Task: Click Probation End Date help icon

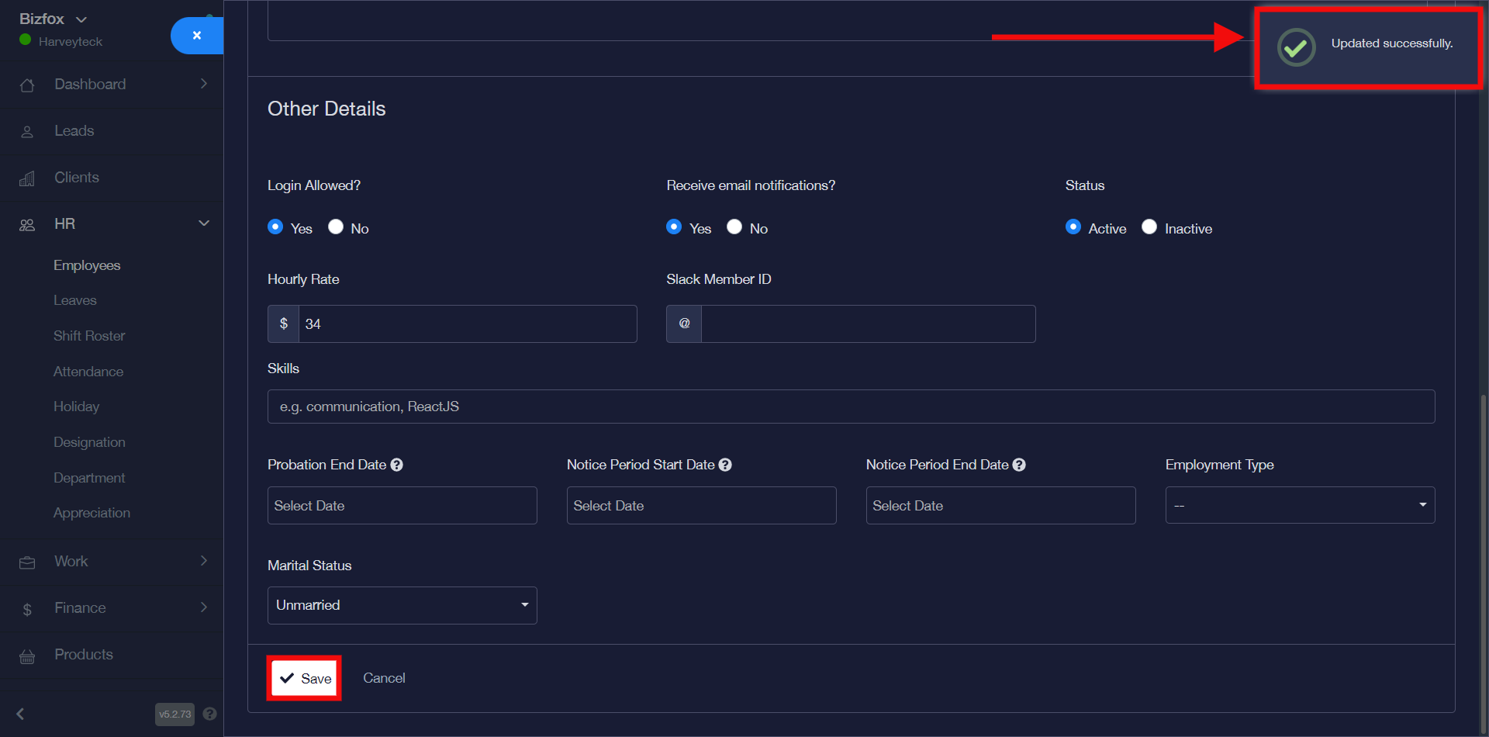Action: (397, 465)
